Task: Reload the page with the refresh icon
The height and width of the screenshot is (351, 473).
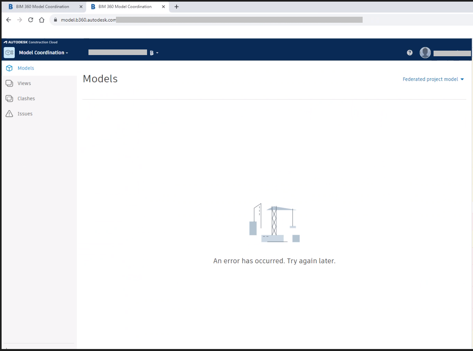Action: 31,19
